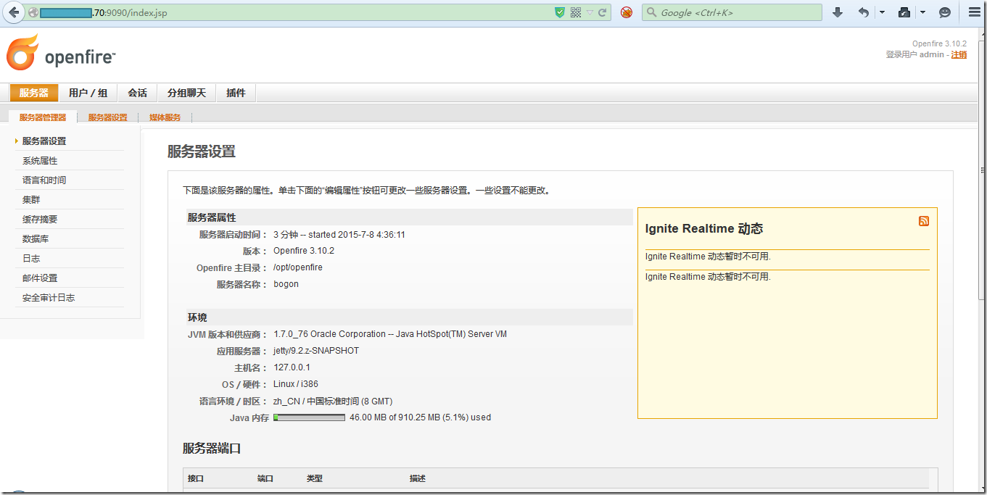Open 邮件设置 in the sidebar
The width and height of the screenshot is (987, 495).
coord(40,278)
